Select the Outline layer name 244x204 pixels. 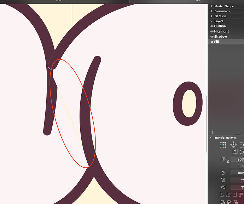click(x=220, y=26)
